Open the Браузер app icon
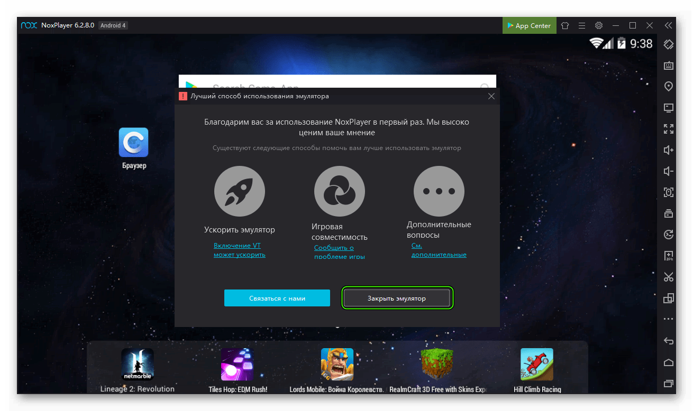Screen dimensions: 693x411 (x=133, y=148)
